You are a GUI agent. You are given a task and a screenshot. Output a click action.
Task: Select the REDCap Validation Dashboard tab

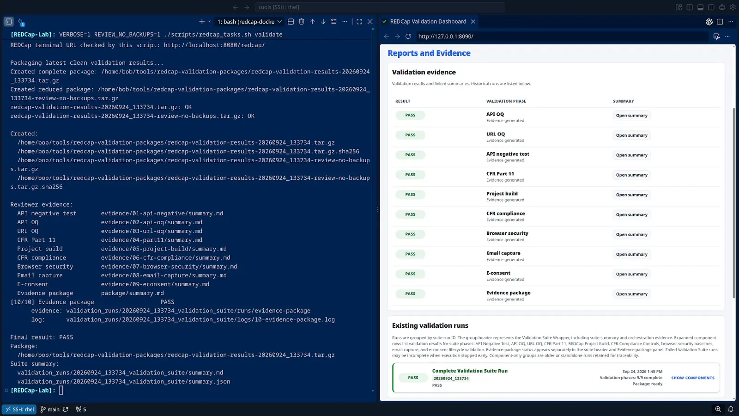pos(428,22)
